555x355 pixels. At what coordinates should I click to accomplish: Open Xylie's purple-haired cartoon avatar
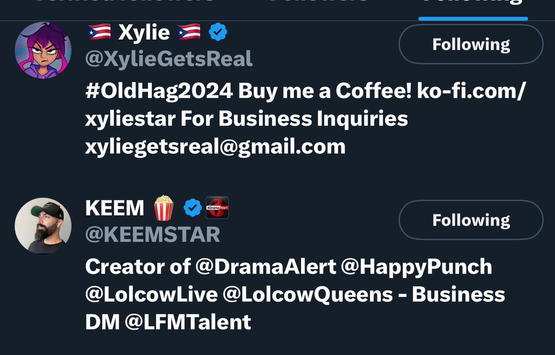[43, 50]
